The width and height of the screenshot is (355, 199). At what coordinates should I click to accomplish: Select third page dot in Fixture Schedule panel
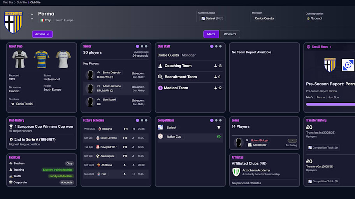pyautogui.click(x=146, y=120)
